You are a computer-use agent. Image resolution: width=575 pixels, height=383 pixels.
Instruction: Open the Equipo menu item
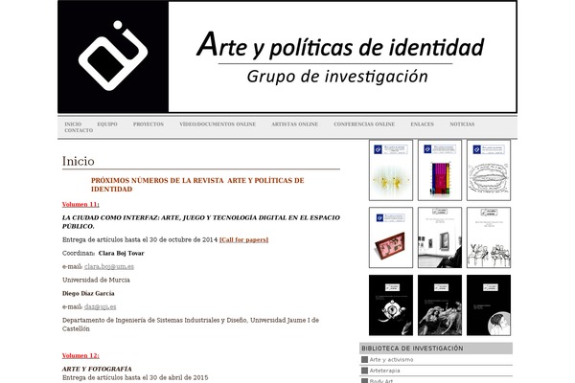107,124
